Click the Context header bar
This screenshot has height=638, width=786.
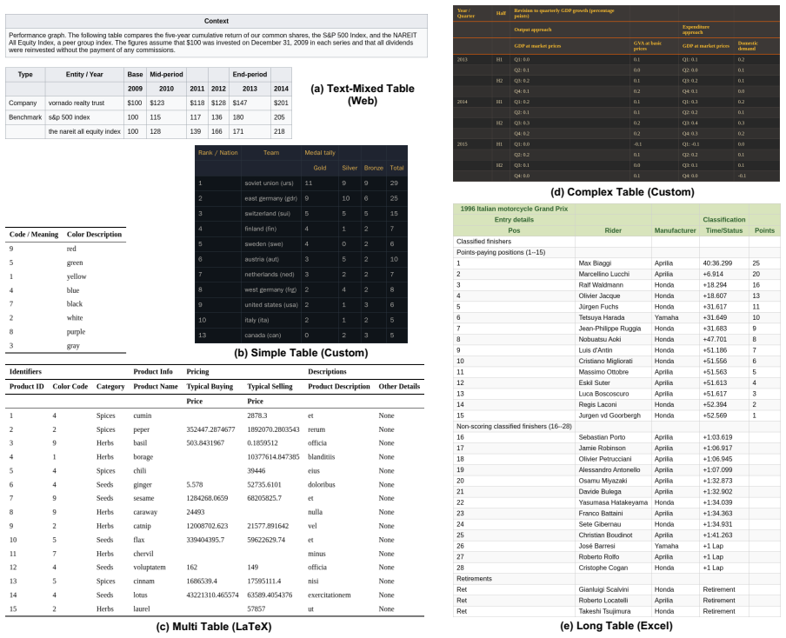point(216,21)
